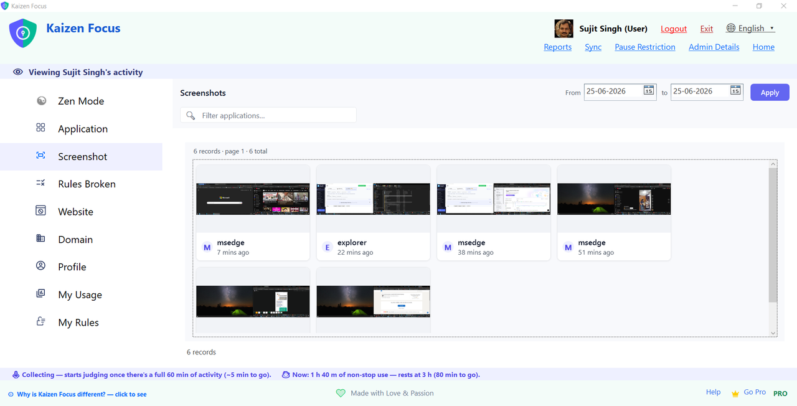Click the Rules Broken icon in sidebar
Screen dimensions: 797x406
[x=41, y=183]
